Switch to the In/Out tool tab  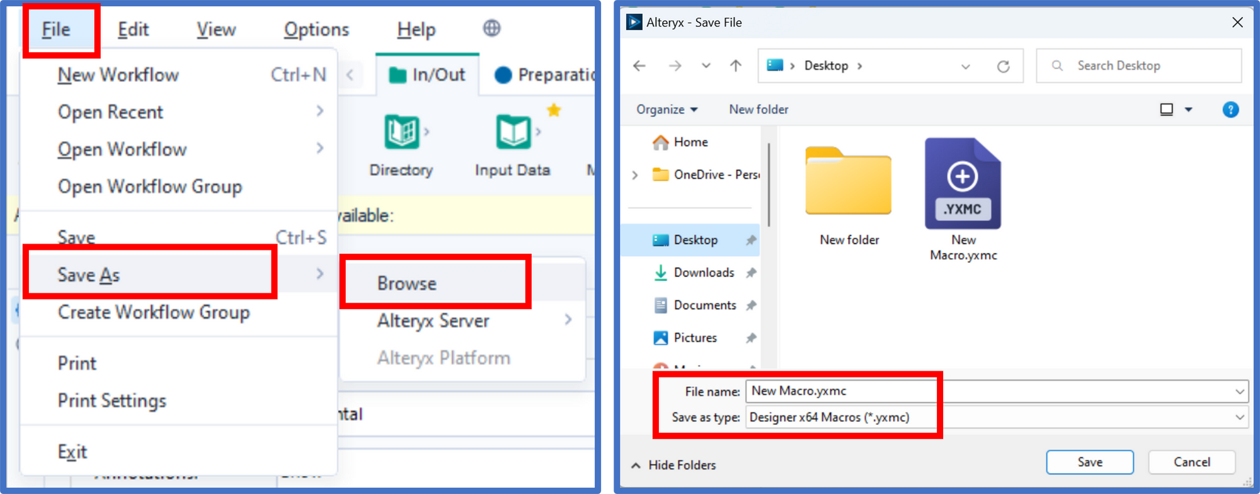point(428,75)
